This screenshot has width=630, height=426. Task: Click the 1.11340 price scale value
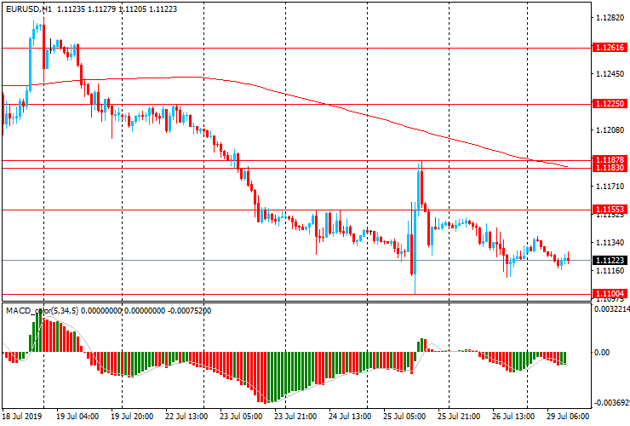click(x=610, y=243)
